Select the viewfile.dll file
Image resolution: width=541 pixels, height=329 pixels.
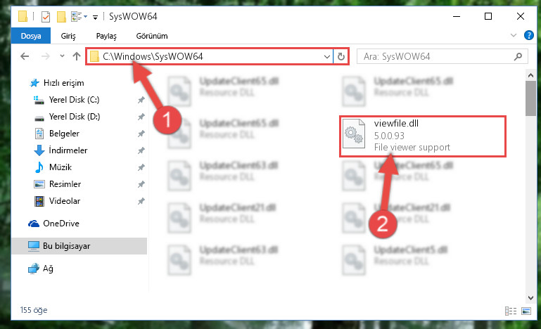tap(423, 136)
